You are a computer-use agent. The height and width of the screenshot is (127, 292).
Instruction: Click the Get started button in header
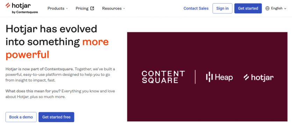(248, 8)
